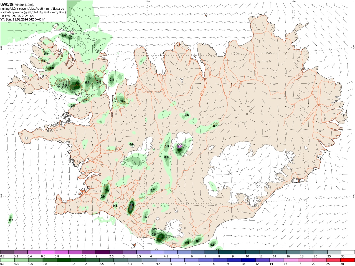Viewport: 355px width, 266px height.
Task: Select the periwinkle 6 swatch, lower legend row
Action: pos(191,260)
